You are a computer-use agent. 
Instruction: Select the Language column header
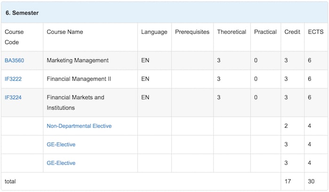click(154, 32)
